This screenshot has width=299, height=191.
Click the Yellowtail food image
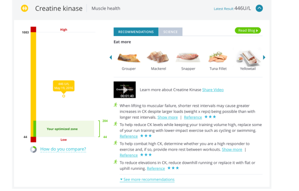coord(248,57)
